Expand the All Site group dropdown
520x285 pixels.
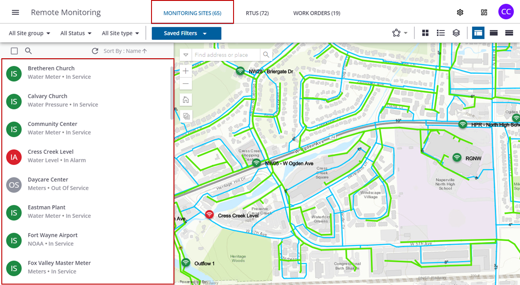click(30, 33)
